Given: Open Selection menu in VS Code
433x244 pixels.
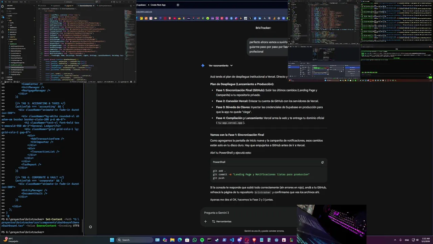Looking at the screenshot, I should [15, 2].
